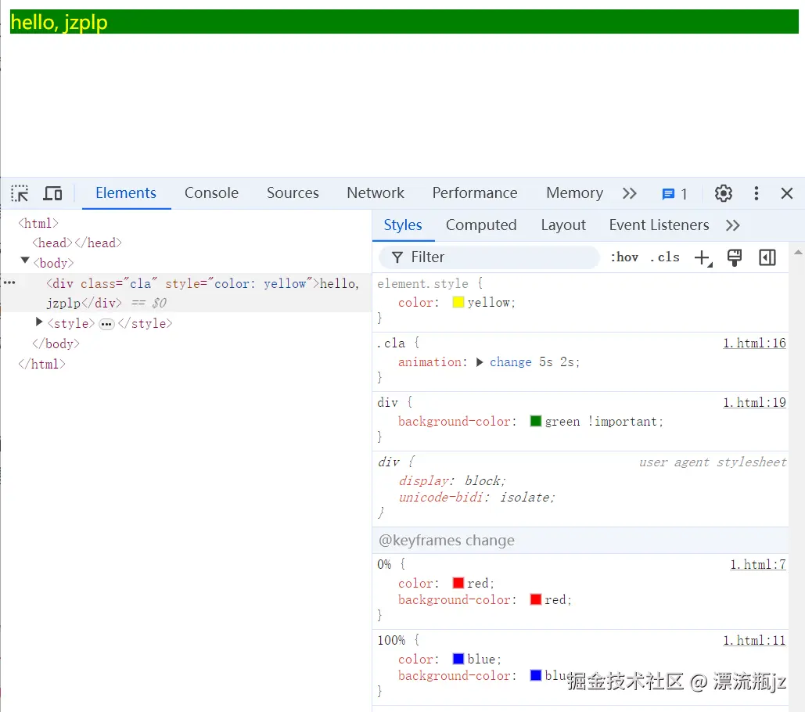
Task: Open more panels with the chevron
Action: click(631, 193)
